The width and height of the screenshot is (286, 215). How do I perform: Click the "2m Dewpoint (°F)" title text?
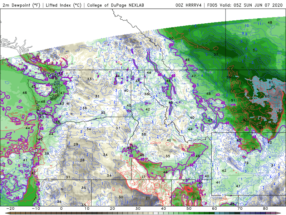click(x=21, y=5)
